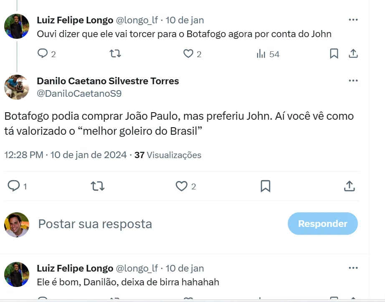This screenshot has width=385, height=302.
Task: Open more options on Danilo's tweet
Action: 353,81
